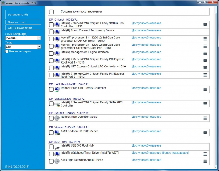Check Smart Connect Technology Device driver
The width and height of the screenshot is (219, 171).
point(51,32)
